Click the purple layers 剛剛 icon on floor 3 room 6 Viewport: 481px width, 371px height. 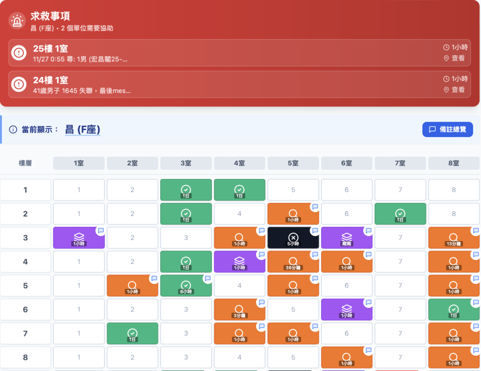(x=347, y=237)
